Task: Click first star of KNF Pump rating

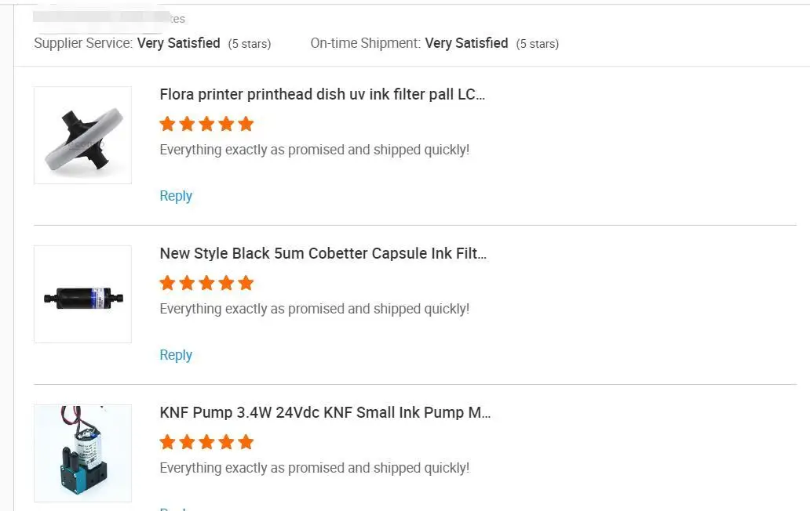Action: point(167,442)
